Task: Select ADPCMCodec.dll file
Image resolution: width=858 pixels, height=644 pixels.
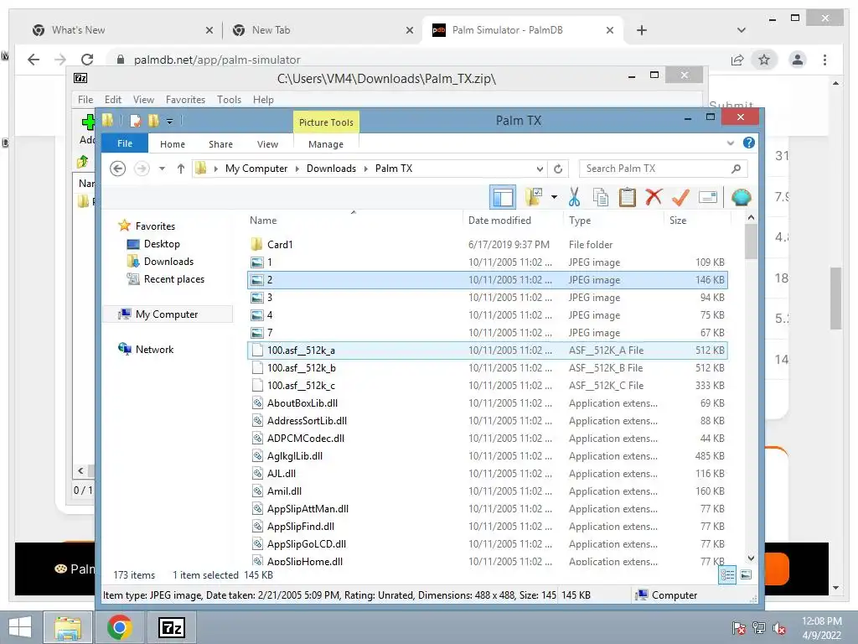Action: pyautogui.click(x=487, y=438)
